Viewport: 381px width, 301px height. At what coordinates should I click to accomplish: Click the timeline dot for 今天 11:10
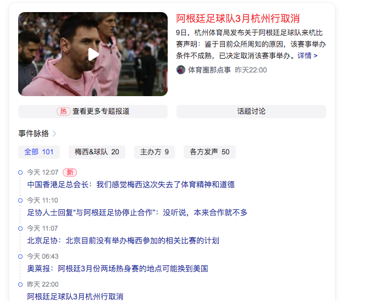(x=20, y=200)
